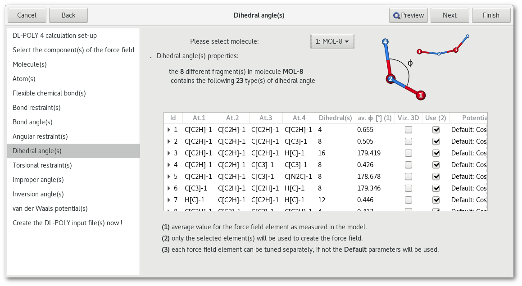Click the Preview magnifier icon
Viewport: 522px width, 286px height.
pos(397,15)
